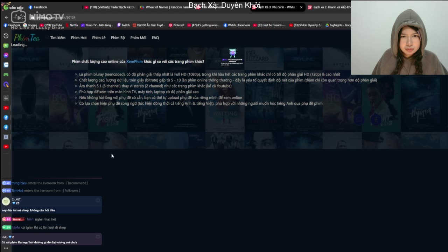Click the "trung hieu enters the liveroom" message
The image size is (448, 252).
point(45,183)
